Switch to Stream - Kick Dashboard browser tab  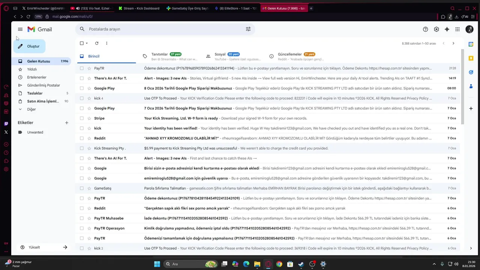(139, 8)
